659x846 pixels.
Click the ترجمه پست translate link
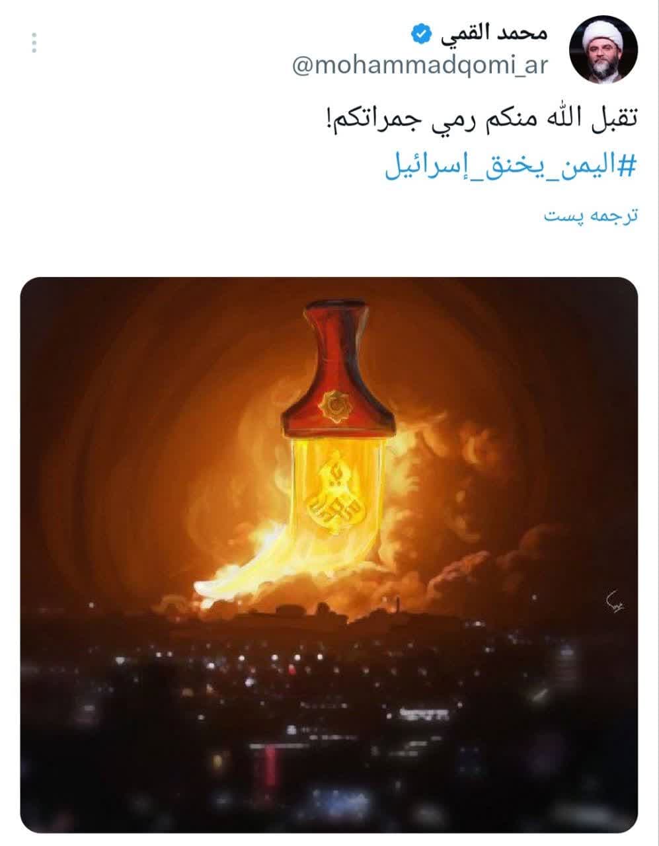coord(590,216)
